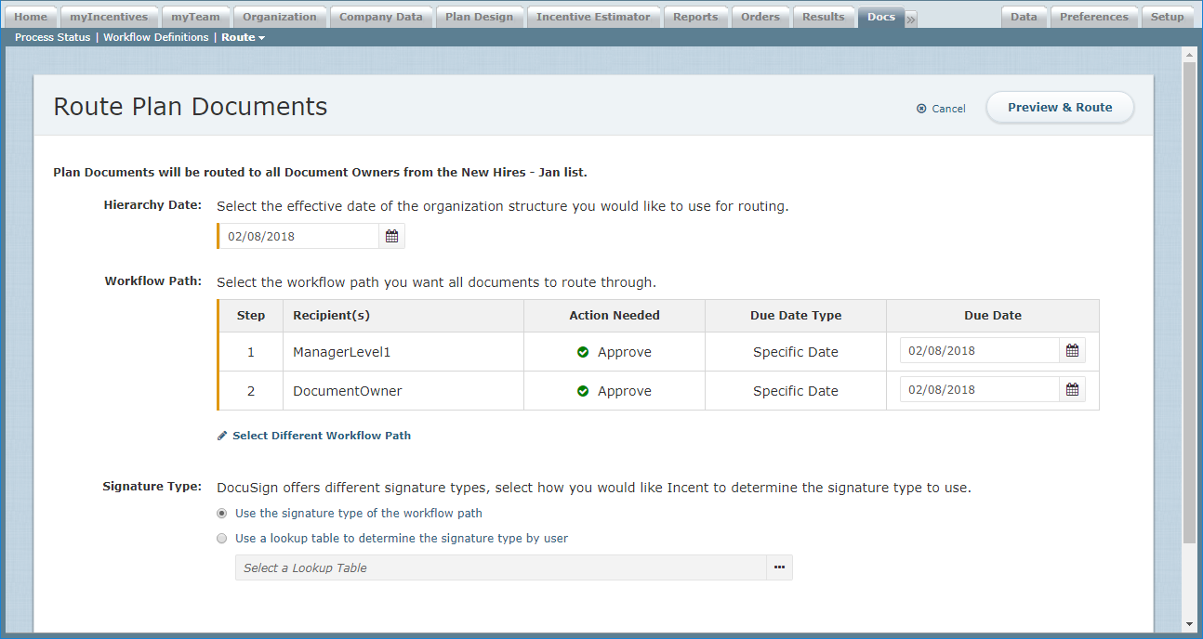Show more tabs with double-chevron expander

[x=911, y=19]
